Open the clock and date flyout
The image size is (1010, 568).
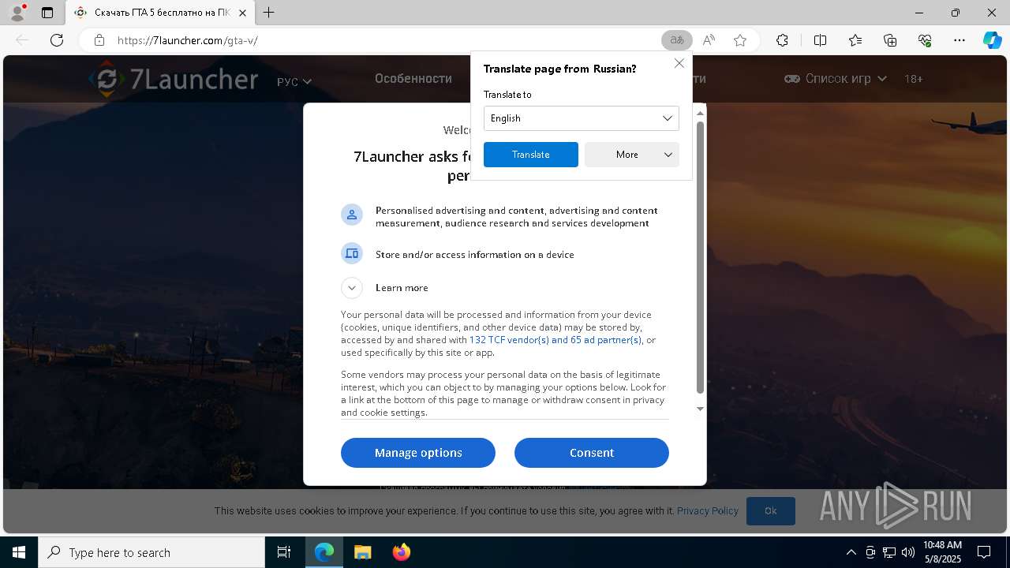pos(942,552)
